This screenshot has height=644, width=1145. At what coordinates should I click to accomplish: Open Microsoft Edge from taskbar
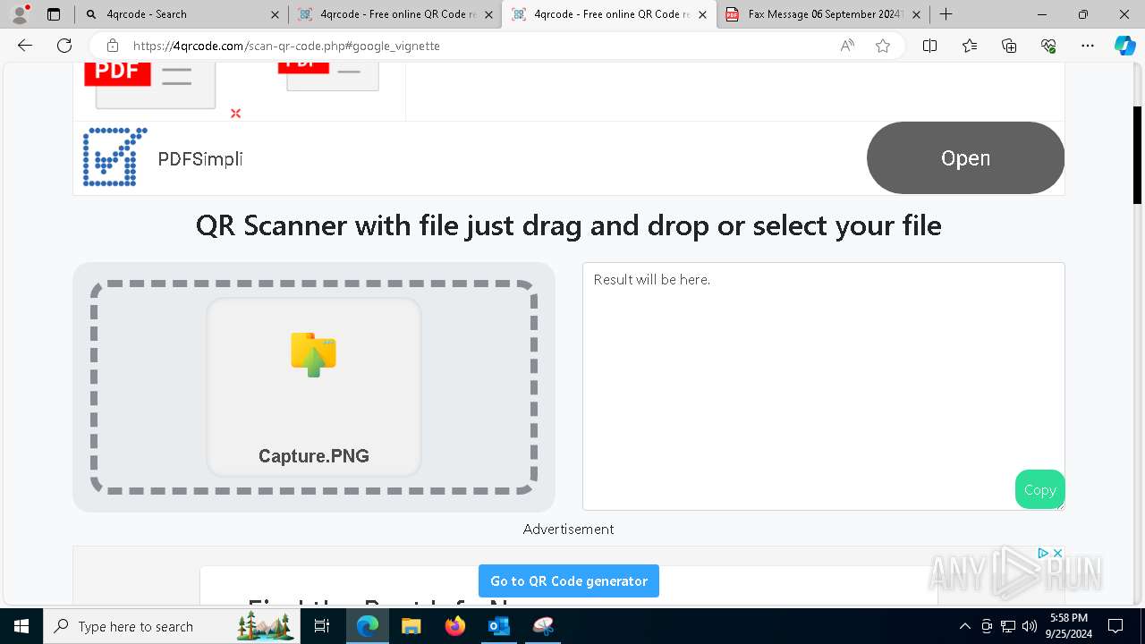(368, 626)
